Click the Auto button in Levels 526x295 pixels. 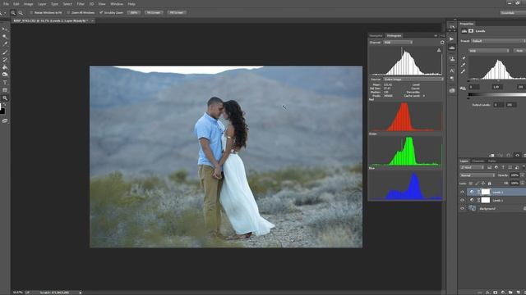tap(519, 51)
